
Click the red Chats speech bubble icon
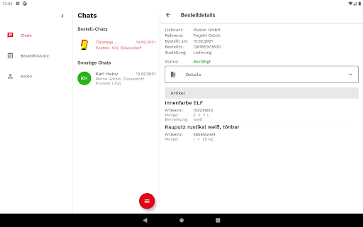[10, 35]
